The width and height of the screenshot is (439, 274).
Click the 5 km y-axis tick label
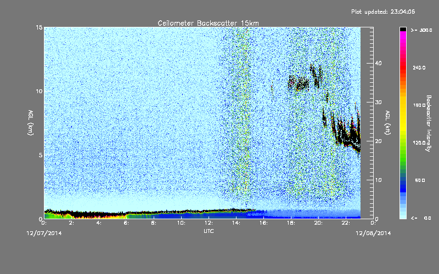click(41, 155)
